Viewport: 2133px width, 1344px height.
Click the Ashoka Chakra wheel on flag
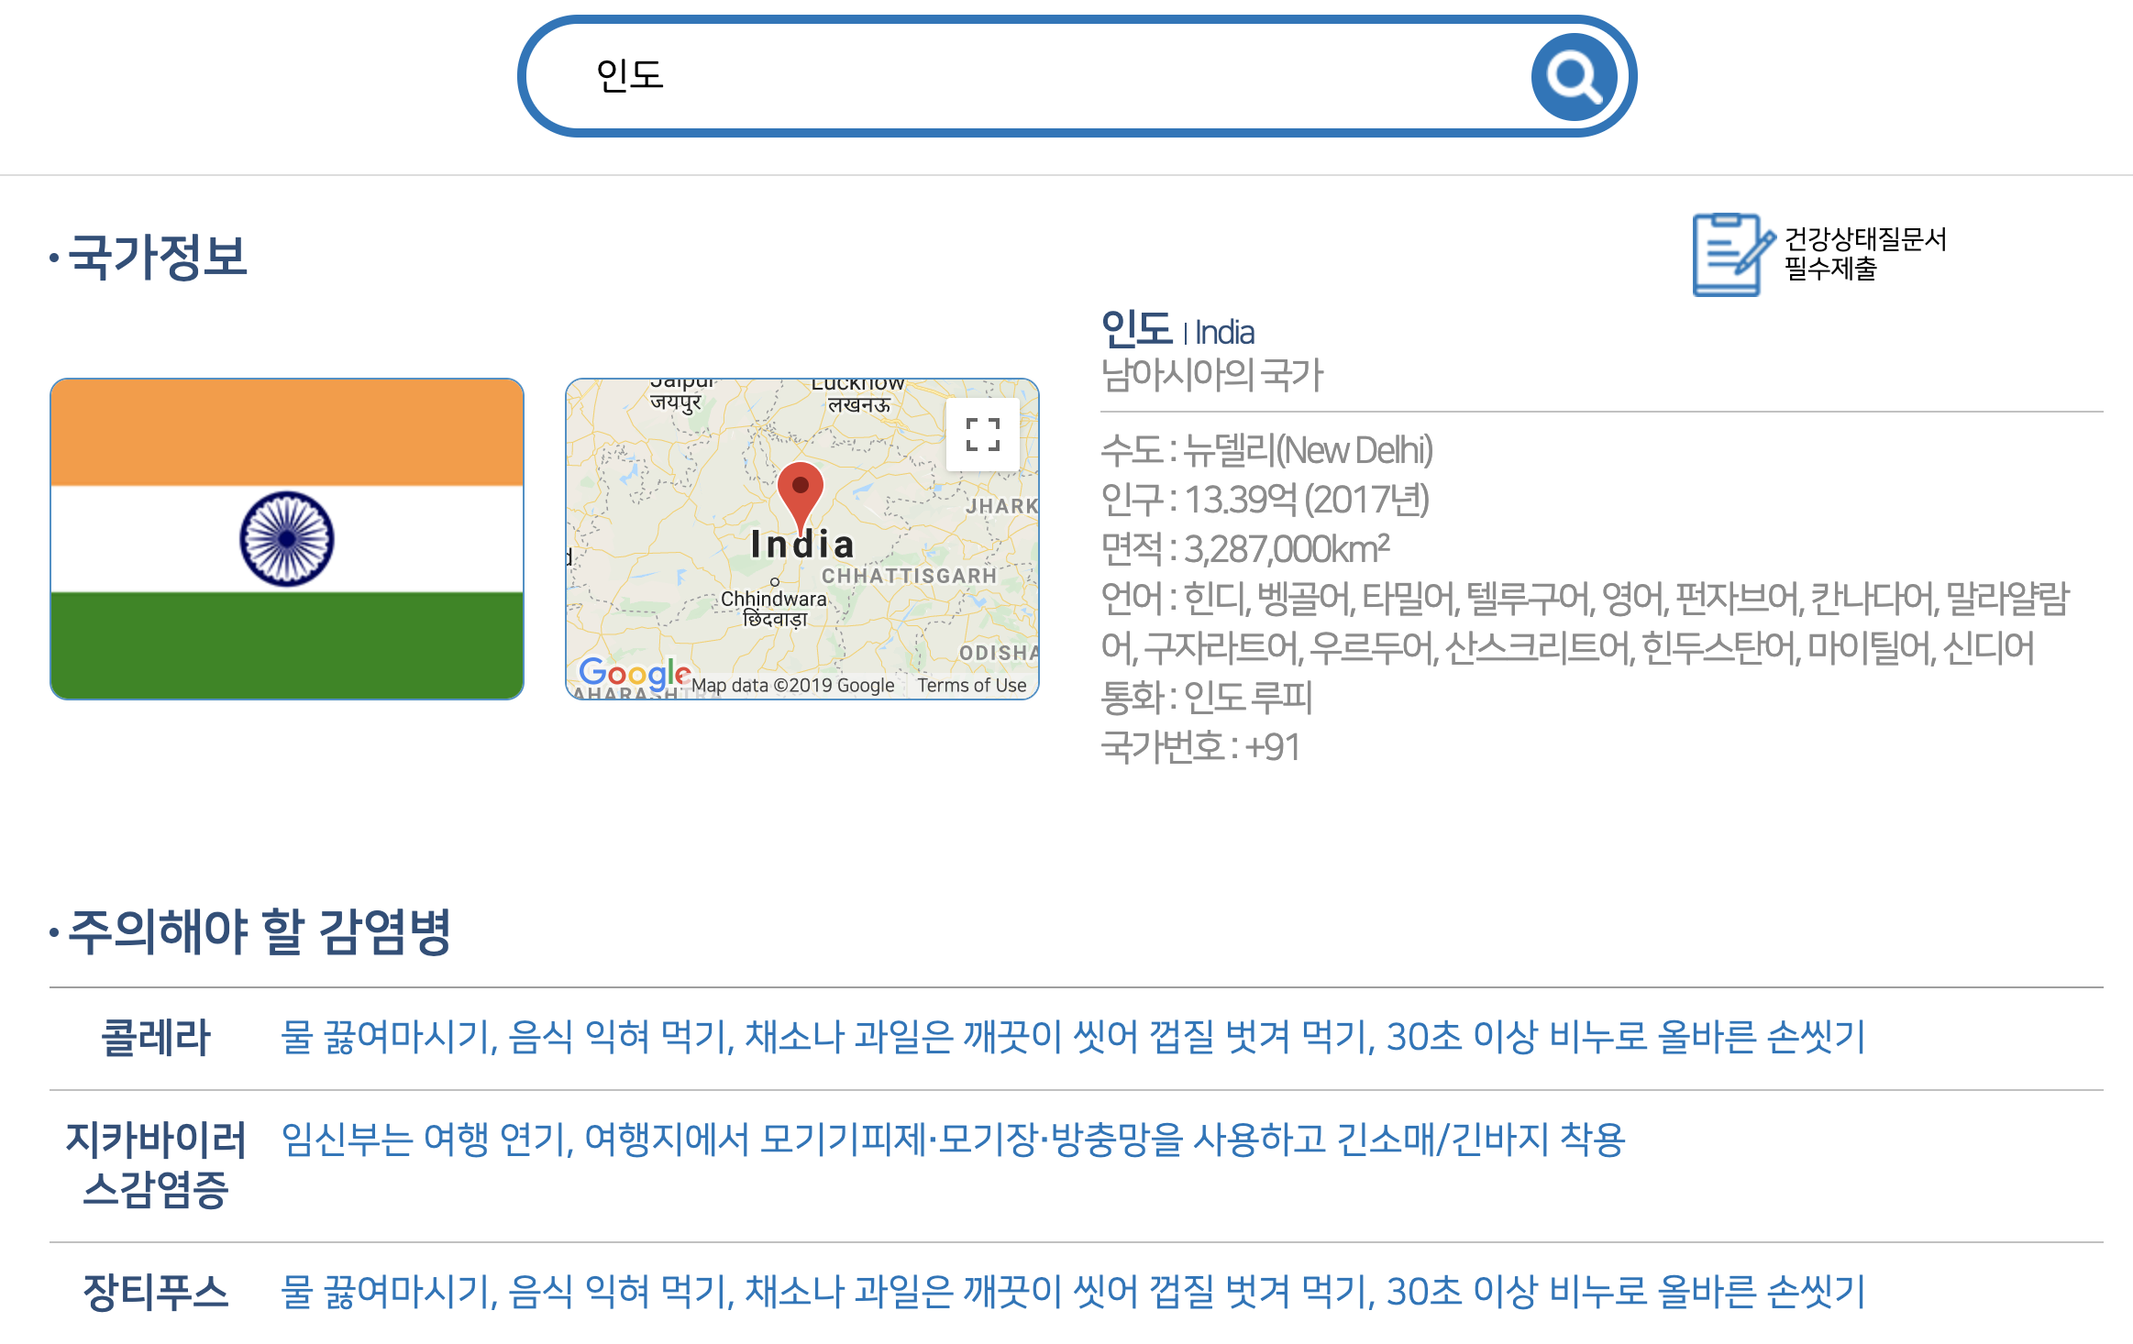(287, 539)
